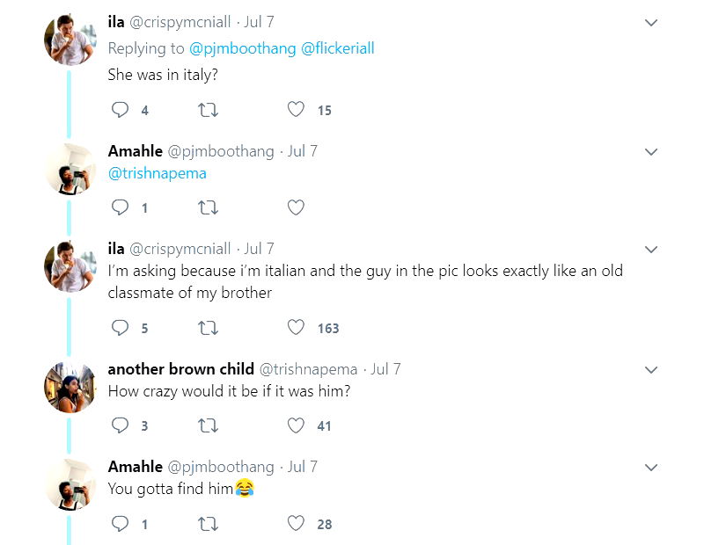704x545 pixels.
Task: Retweet the "She was in italy?" tweet
Action: click(x=209, y=110)
